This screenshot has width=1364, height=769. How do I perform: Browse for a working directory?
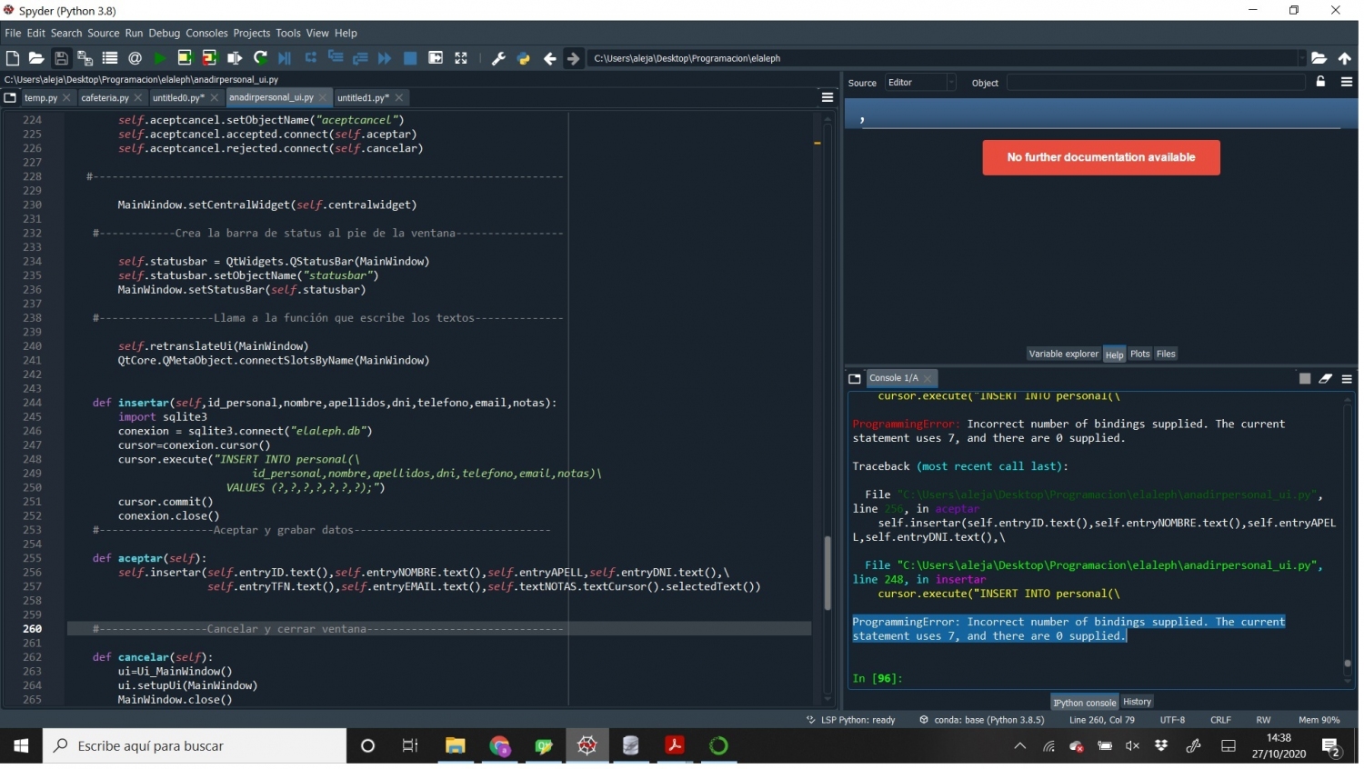[1319, 58]
